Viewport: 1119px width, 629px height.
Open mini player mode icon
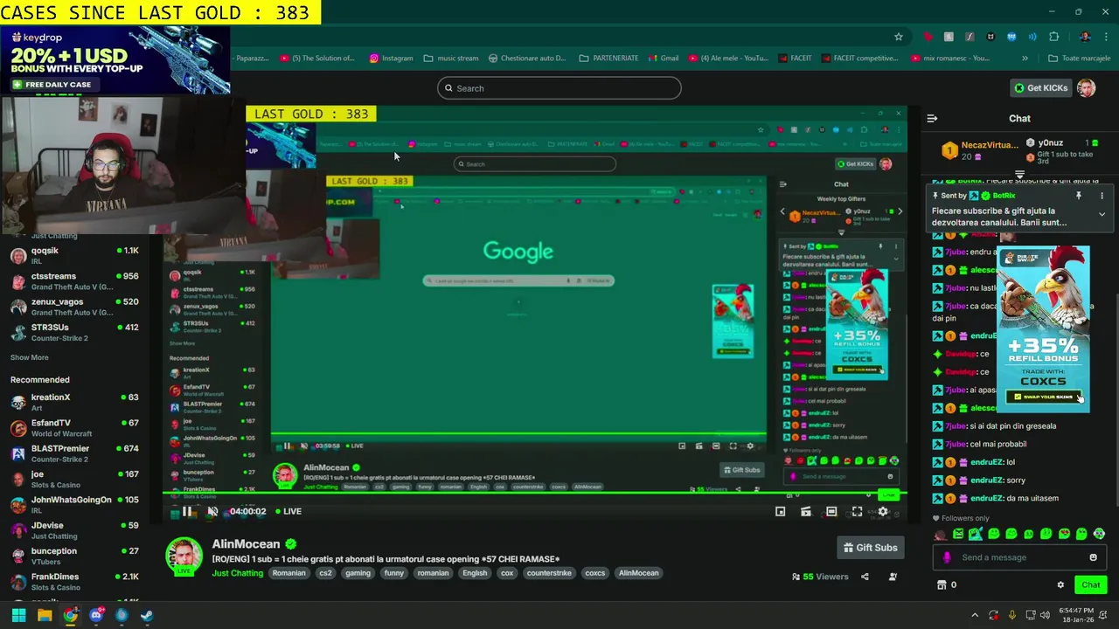click(x=781, y=512)
